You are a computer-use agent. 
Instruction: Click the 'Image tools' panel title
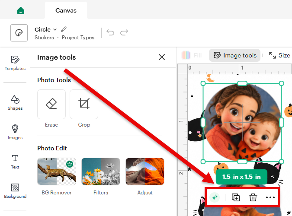(56, 57)
